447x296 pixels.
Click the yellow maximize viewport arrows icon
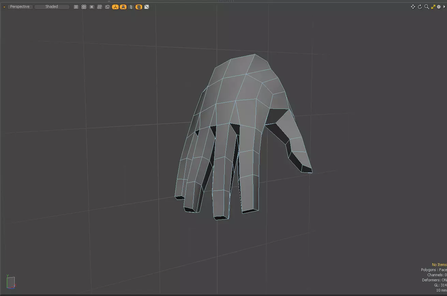[x=433, y=7]
